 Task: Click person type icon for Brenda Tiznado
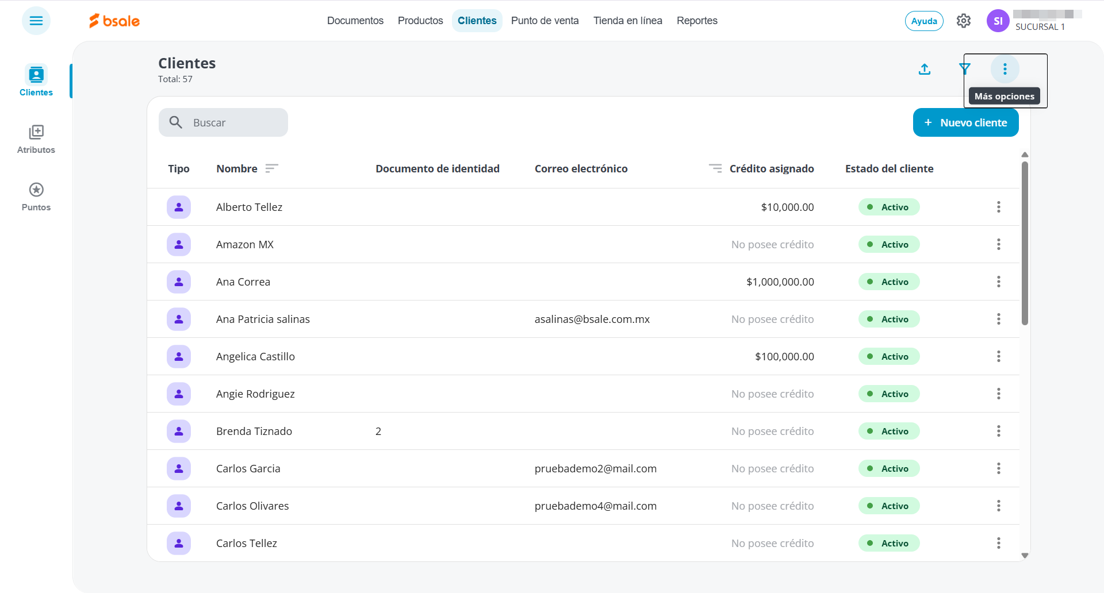coord(179,431)
